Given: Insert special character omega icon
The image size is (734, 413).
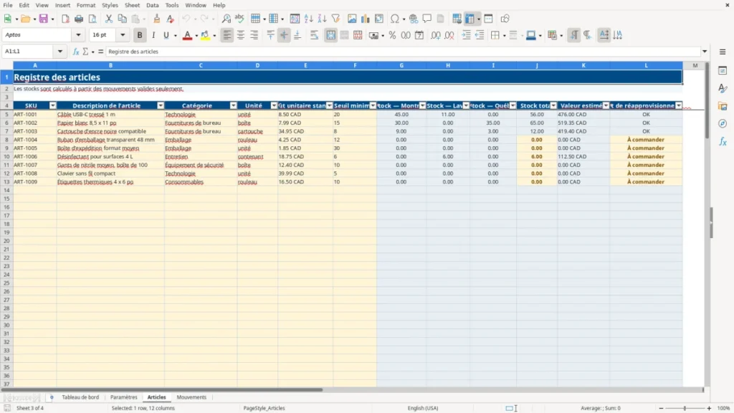Looking at the screenshot, I should point(395,19).
